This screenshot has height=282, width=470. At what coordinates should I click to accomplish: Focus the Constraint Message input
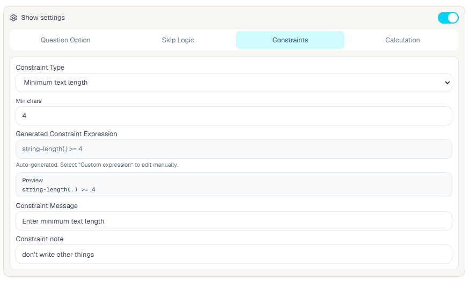click(234, 221)
